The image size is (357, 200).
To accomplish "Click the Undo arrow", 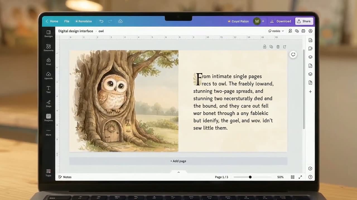I will (101, 21).
